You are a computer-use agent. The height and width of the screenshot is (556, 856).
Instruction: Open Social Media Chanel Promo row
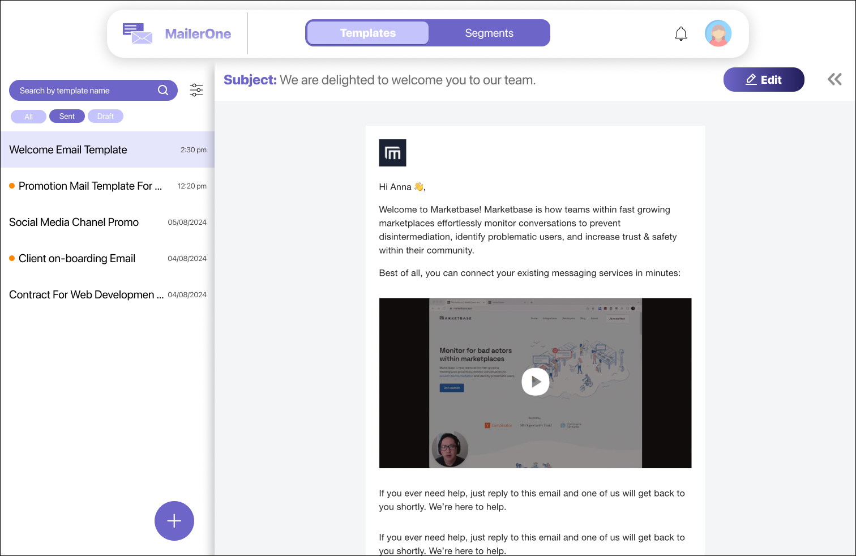point(108,222)
